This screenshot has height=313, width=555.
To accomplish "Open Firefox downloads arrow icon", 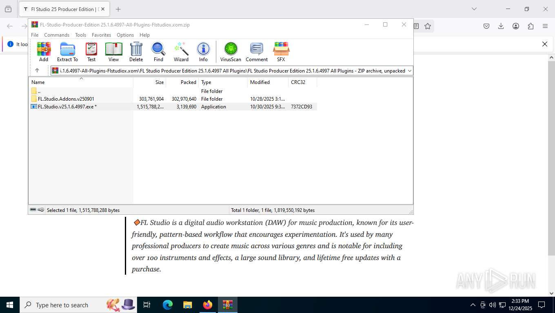I will tap(501, 26).
